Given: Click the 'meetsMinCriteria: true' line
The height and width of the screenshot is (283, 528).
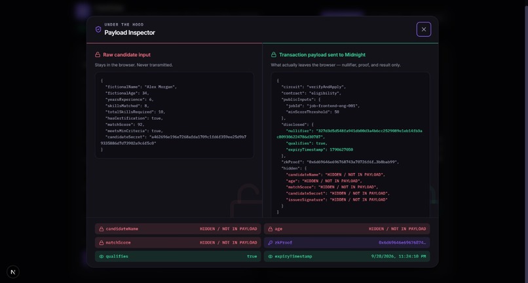Looking at the screenshot, I should (x=134, y=131).
